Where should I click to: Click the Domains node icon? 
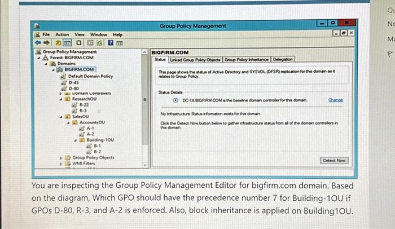click(52, 64)
